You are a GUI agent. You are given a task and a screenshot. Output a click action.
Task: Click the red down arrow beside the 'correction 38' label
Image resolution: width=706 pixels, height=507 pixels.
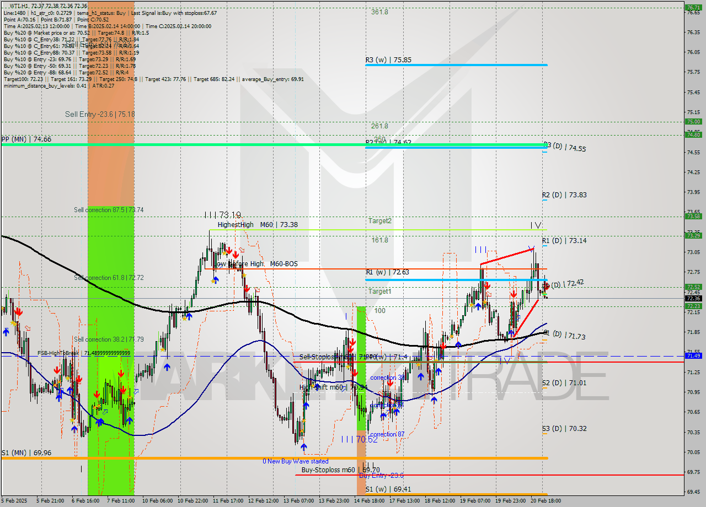click(x=390, y=383)
